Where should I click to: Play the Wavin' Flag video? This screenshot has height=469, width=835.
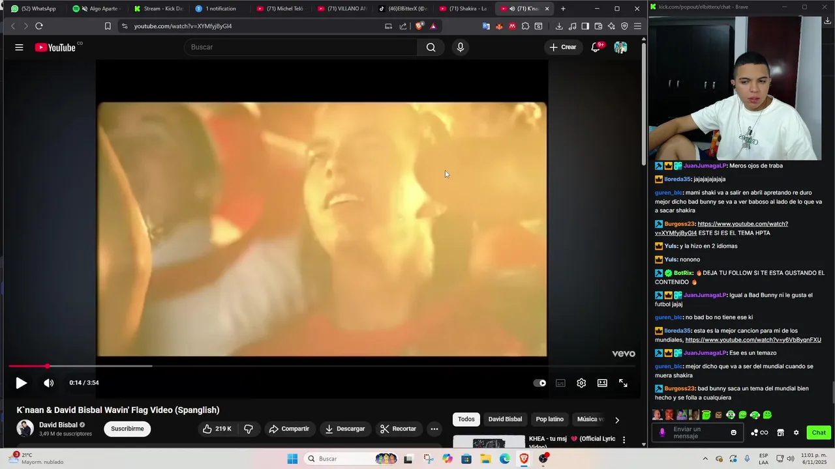click(21, 383)
